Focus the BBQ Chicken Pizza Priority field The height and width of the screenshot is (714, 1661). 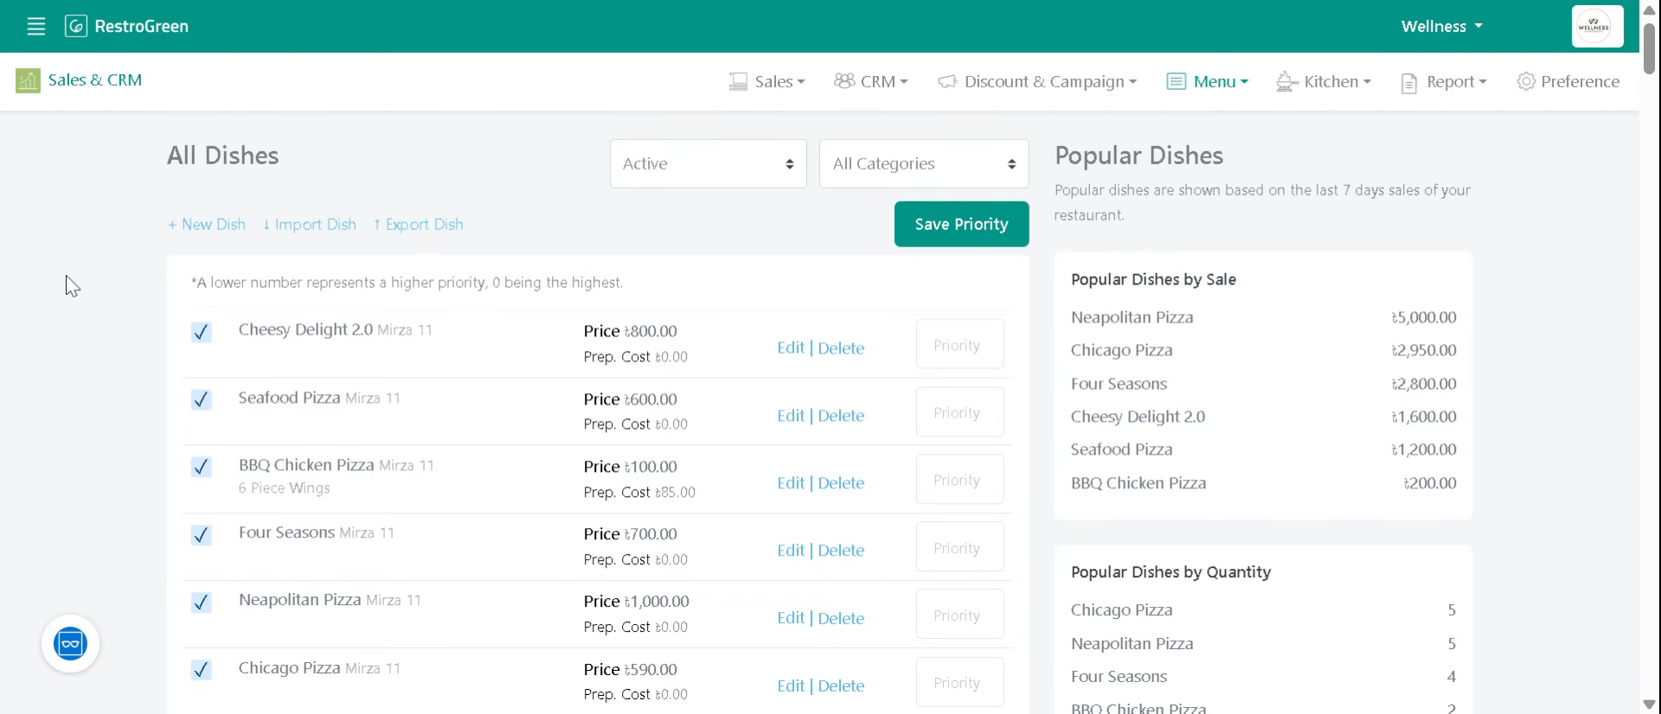(959, 479)
